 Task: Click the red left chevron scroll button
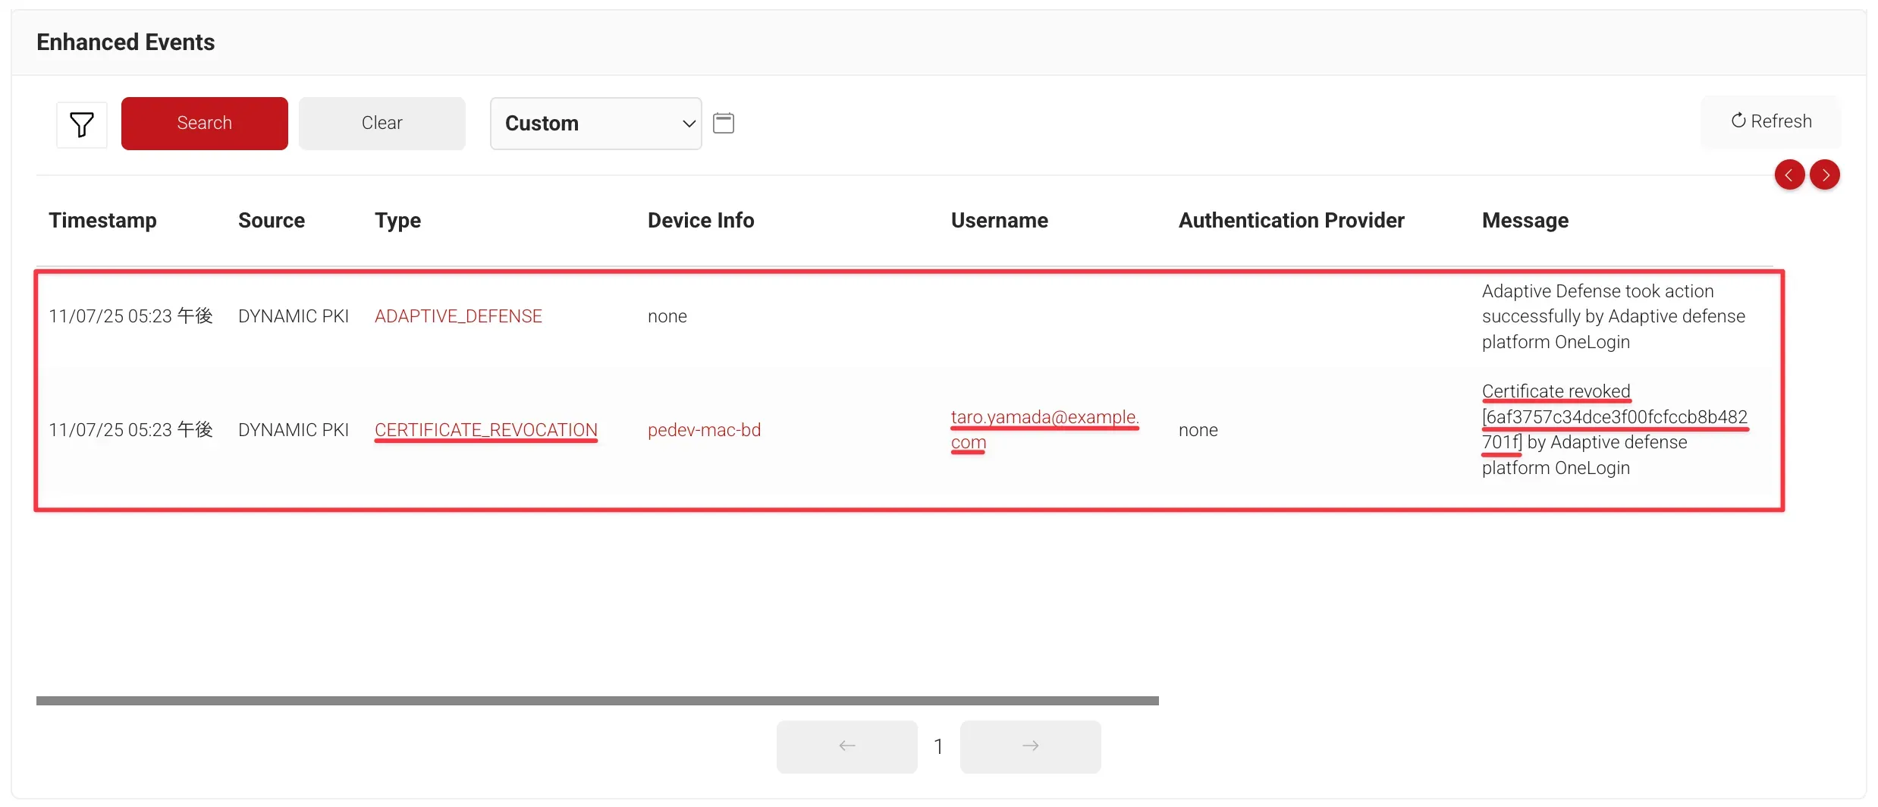(x=1789, y=175)
